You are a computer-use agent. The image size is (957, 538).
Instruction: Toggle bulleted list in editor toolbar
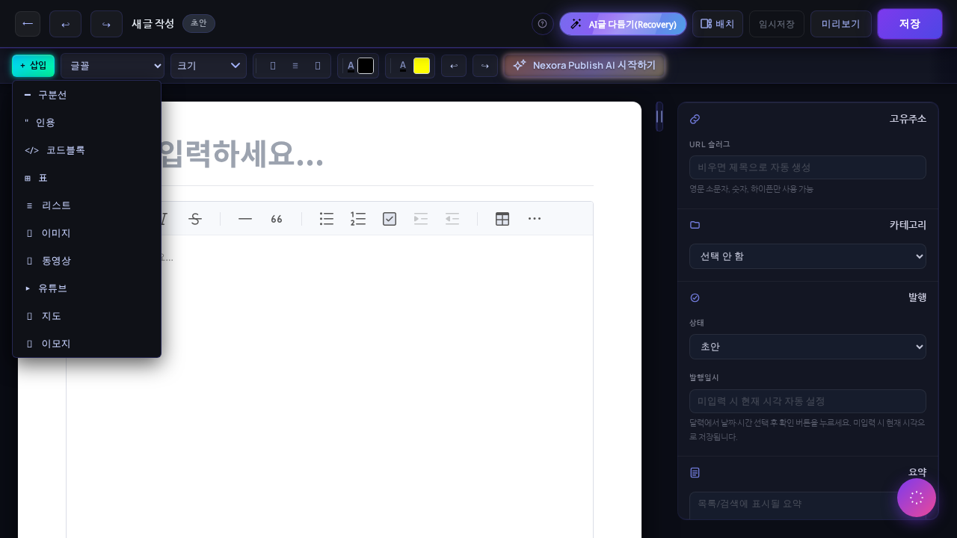tap(327, 219)
